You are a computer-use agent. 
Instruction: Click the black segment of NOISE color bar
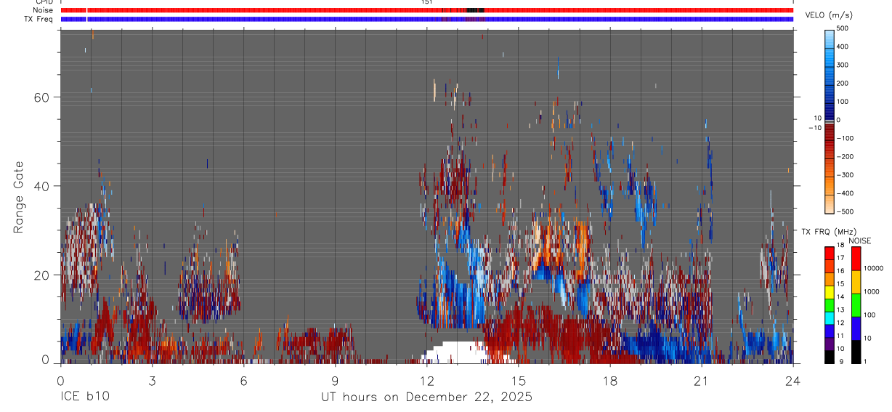tap(856, 352)
